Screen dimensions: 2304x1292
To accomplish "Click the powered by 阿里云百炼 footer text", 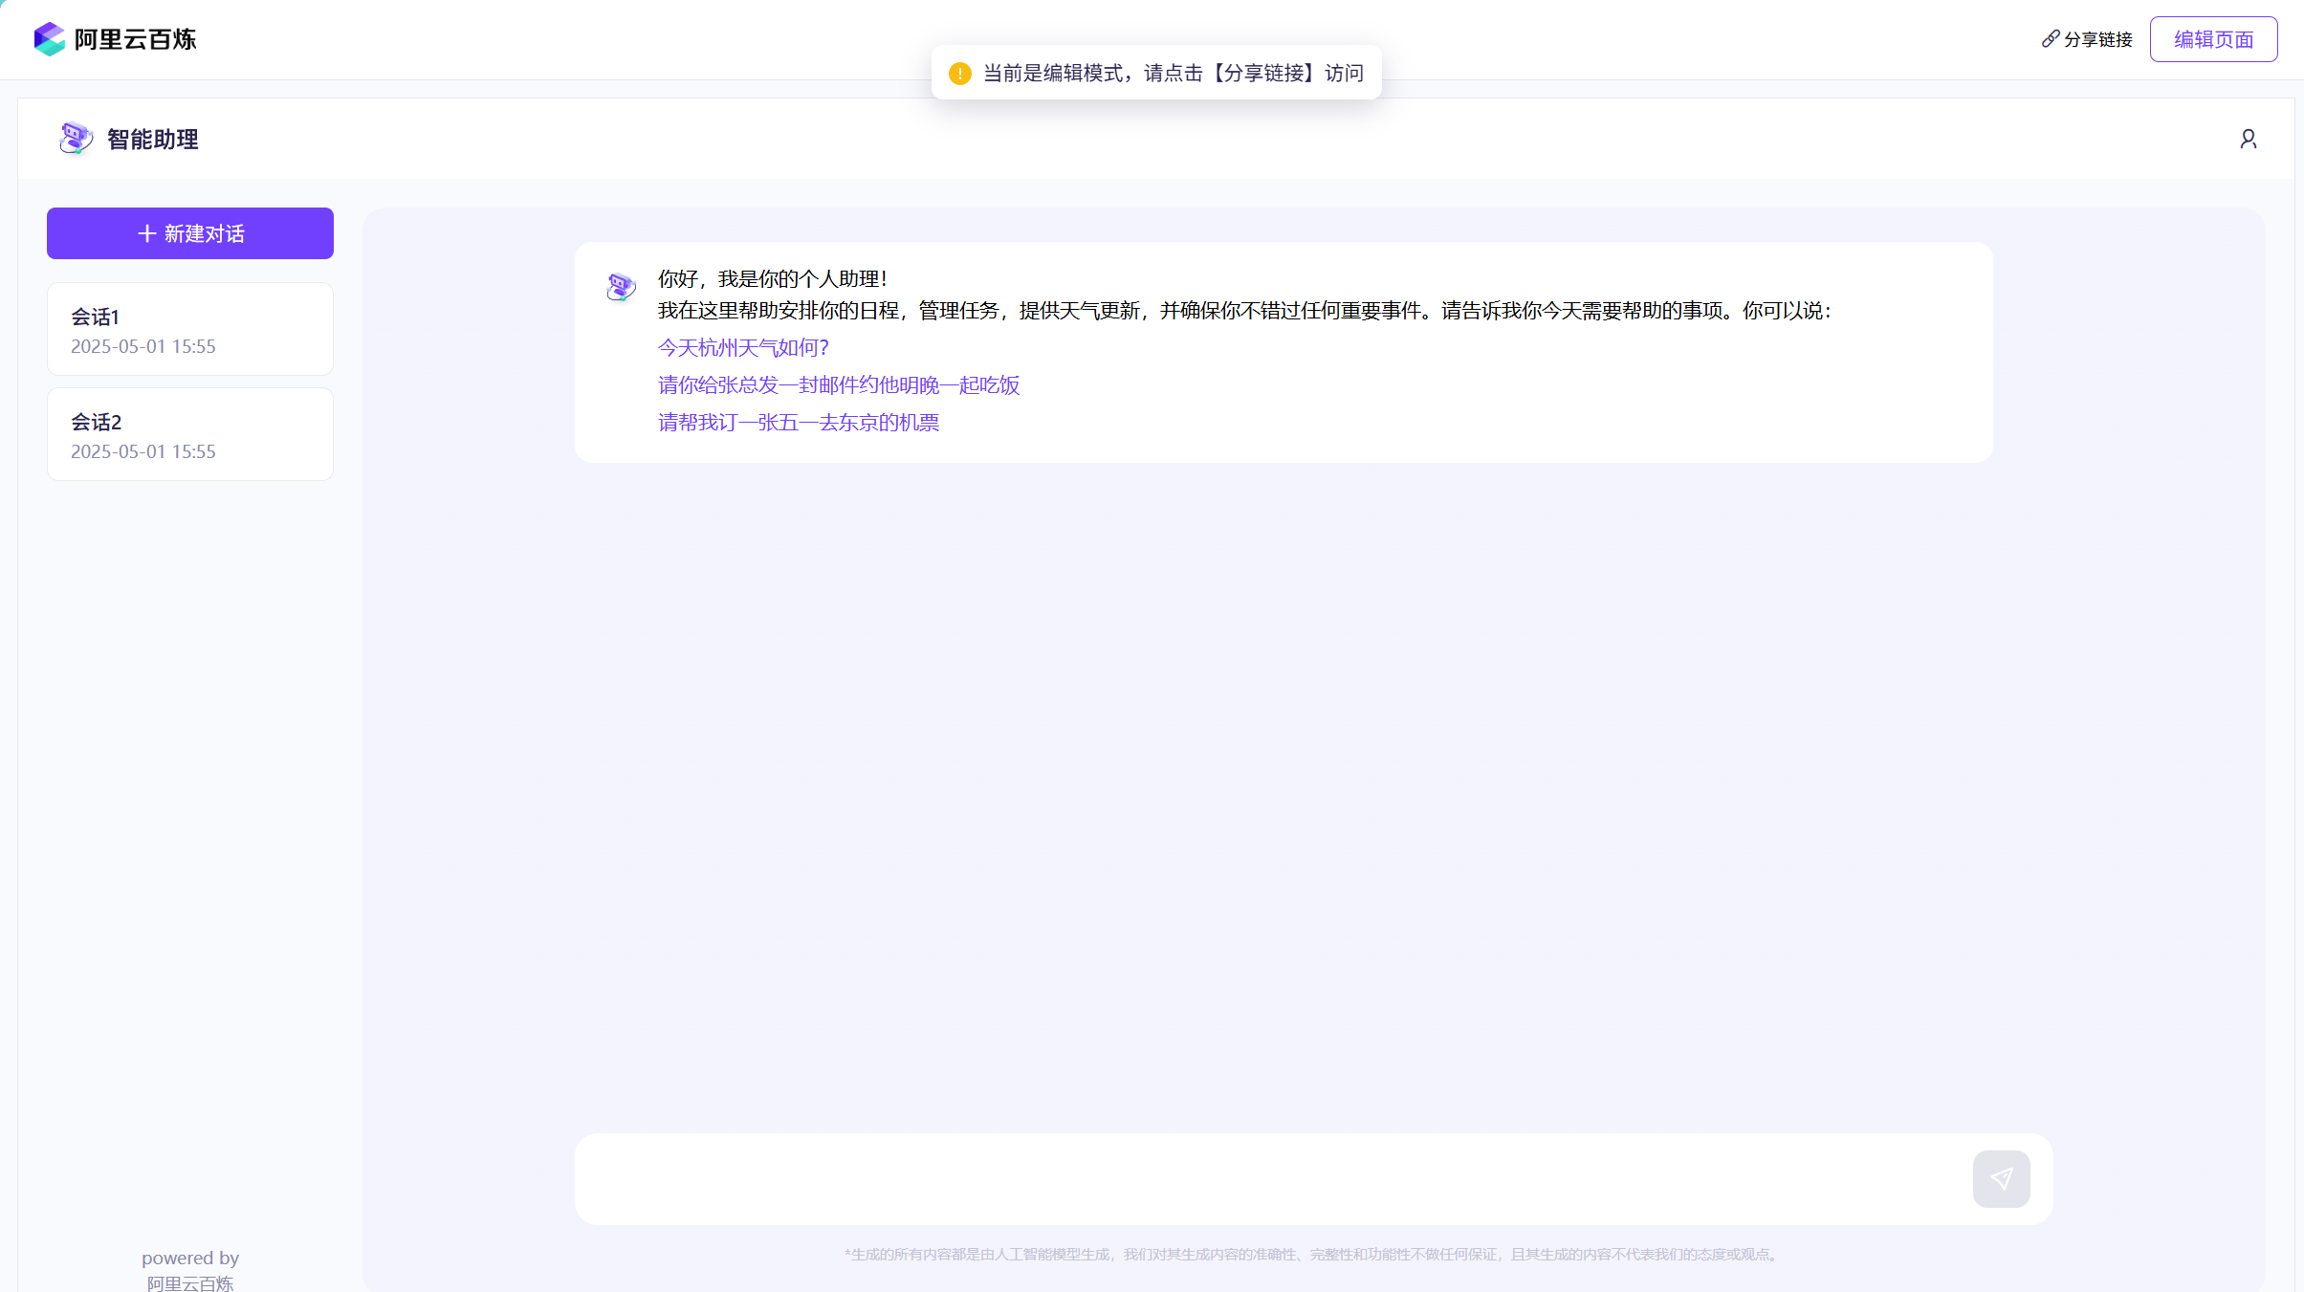I will coord(189,1269).
